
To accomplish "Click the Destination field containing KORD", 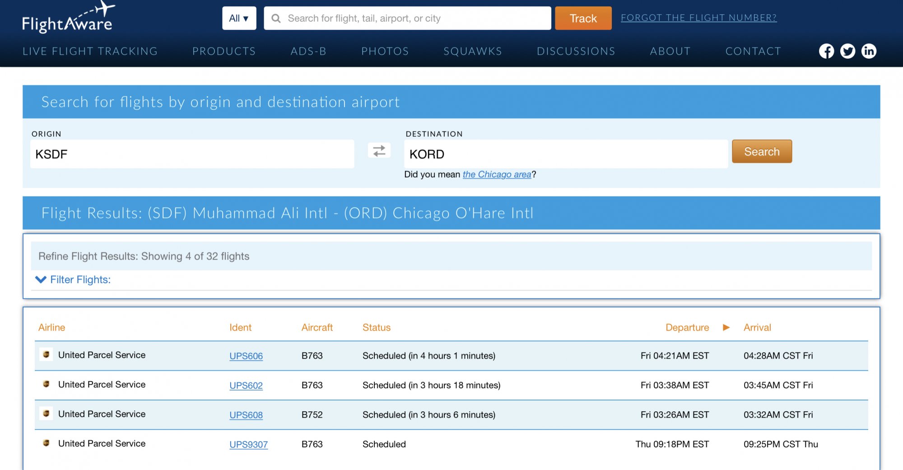I will point(566,154).
